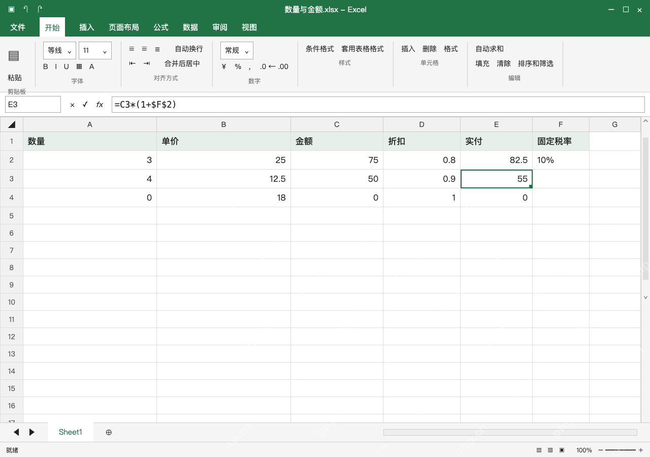Click 插入 in the 单元格 group

[408, 49]
